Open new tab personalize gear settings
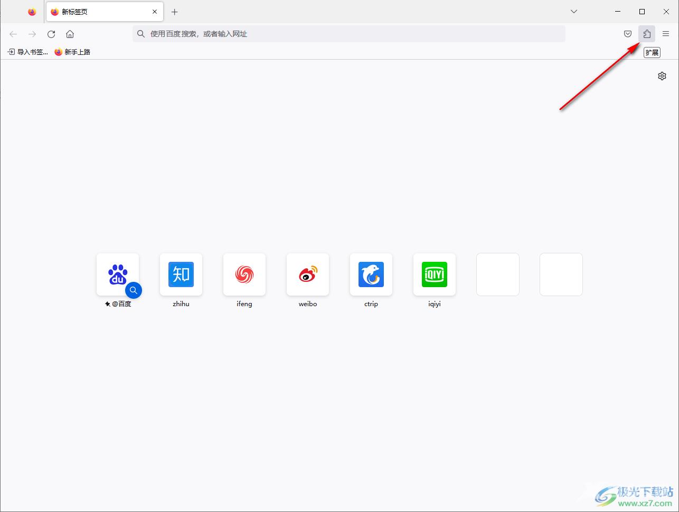 click(x=662, y=76)
